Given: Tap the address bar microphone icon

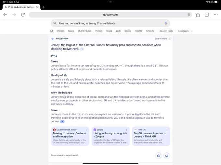Looking at the screenshot, I should (x=189, y=15).
